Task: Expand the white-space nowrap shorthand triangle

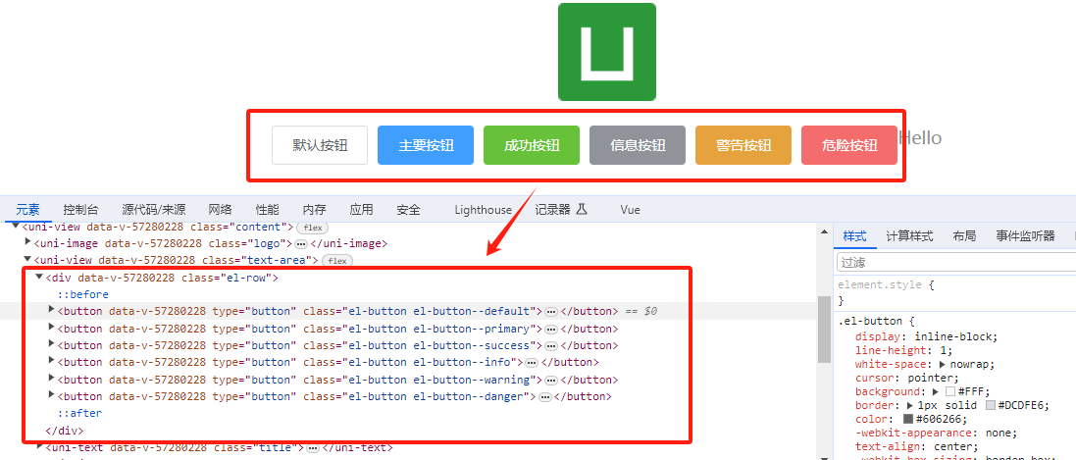Action: tap(942, 364)
